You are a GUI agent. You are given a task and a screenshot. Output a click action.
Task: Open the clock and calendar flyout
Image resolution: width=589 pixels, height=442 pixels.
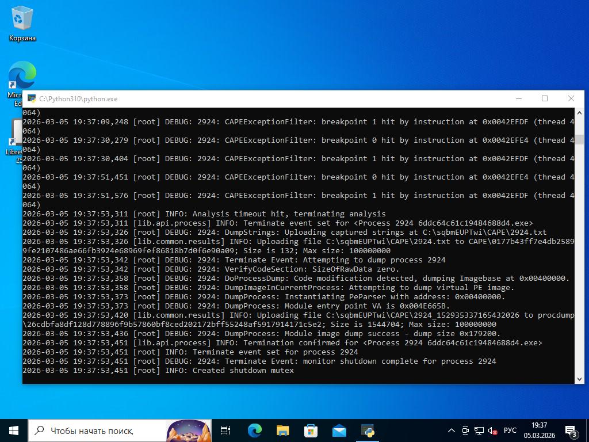click(539, 430)
